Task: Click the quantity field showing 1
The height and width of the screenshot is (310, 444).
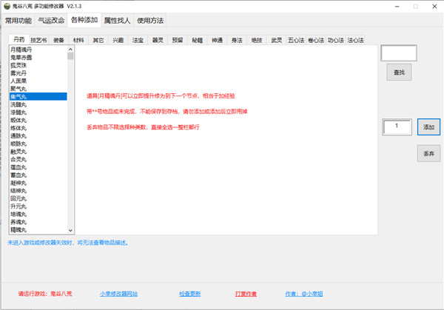Action: 397,127
